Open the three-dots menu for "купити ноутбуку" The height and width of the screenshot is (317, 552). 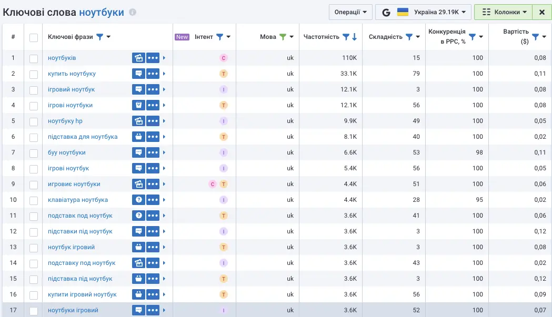point(154,74)
